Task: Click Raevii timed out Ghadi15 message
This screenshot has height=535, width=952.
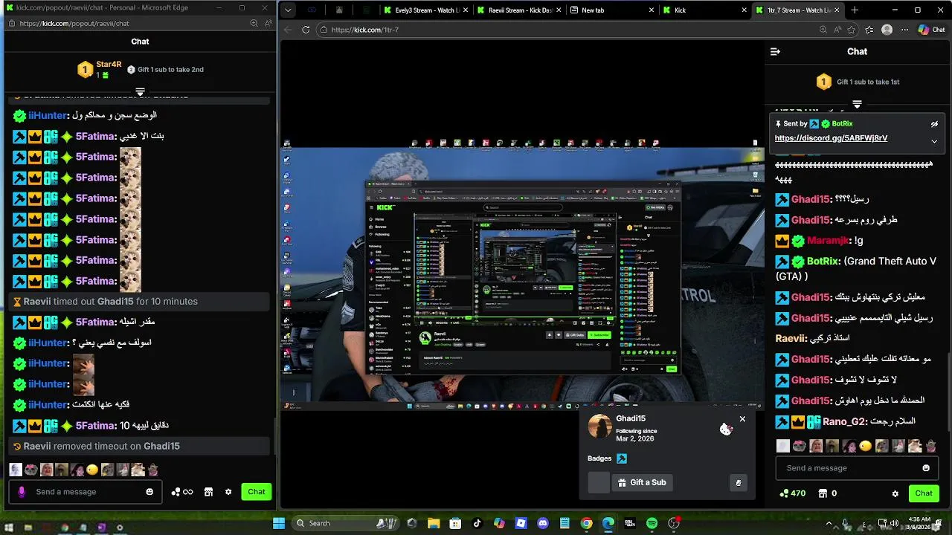Action: tap(139, 302)
